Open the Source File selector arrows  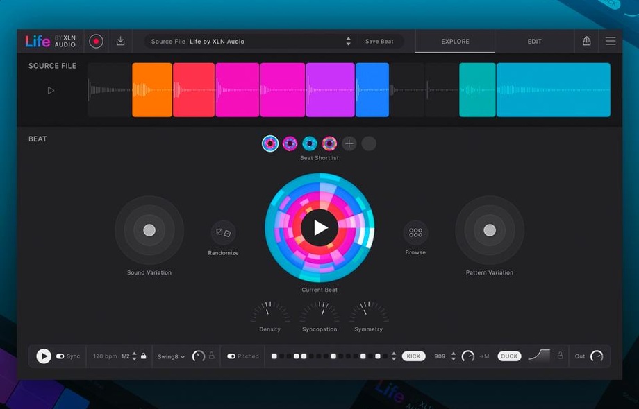348,42
